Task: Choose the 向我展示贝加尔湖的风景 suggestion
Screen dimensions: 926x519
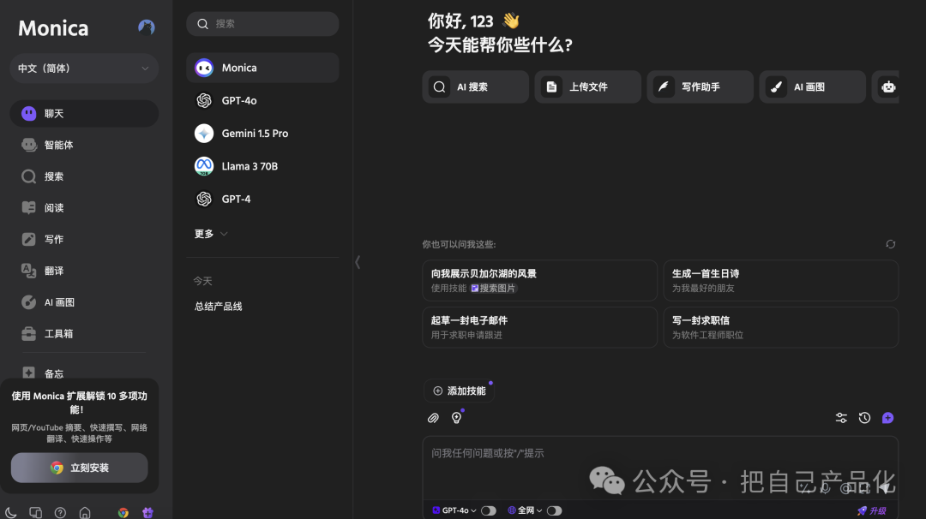Action: (x=539, y=280)
